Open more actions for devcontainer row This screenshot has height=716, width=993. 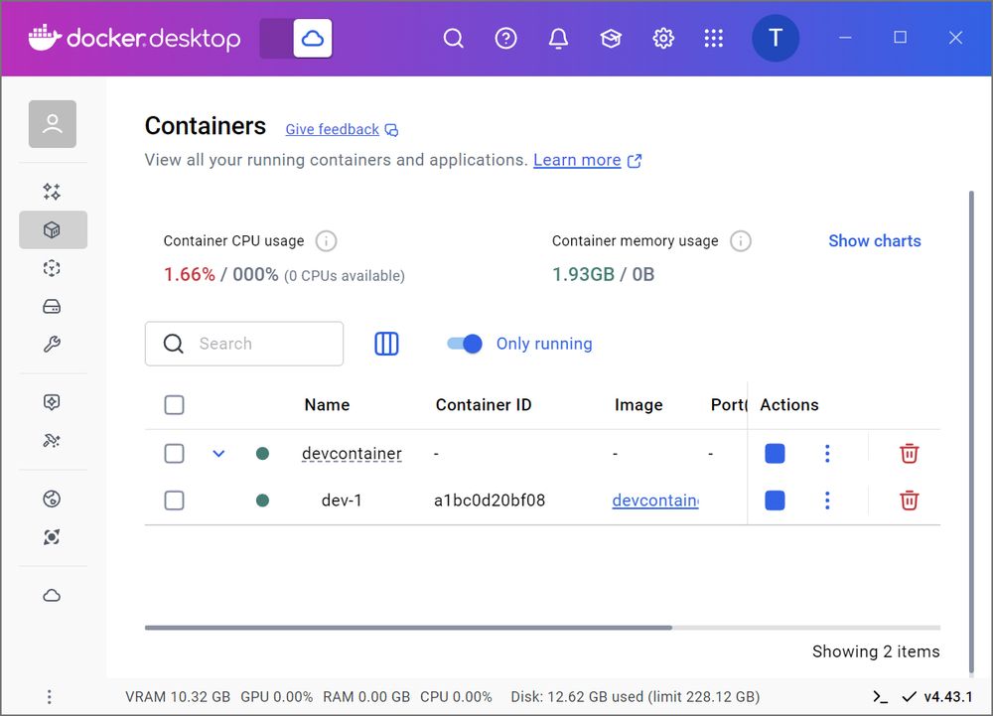point(827,453)
